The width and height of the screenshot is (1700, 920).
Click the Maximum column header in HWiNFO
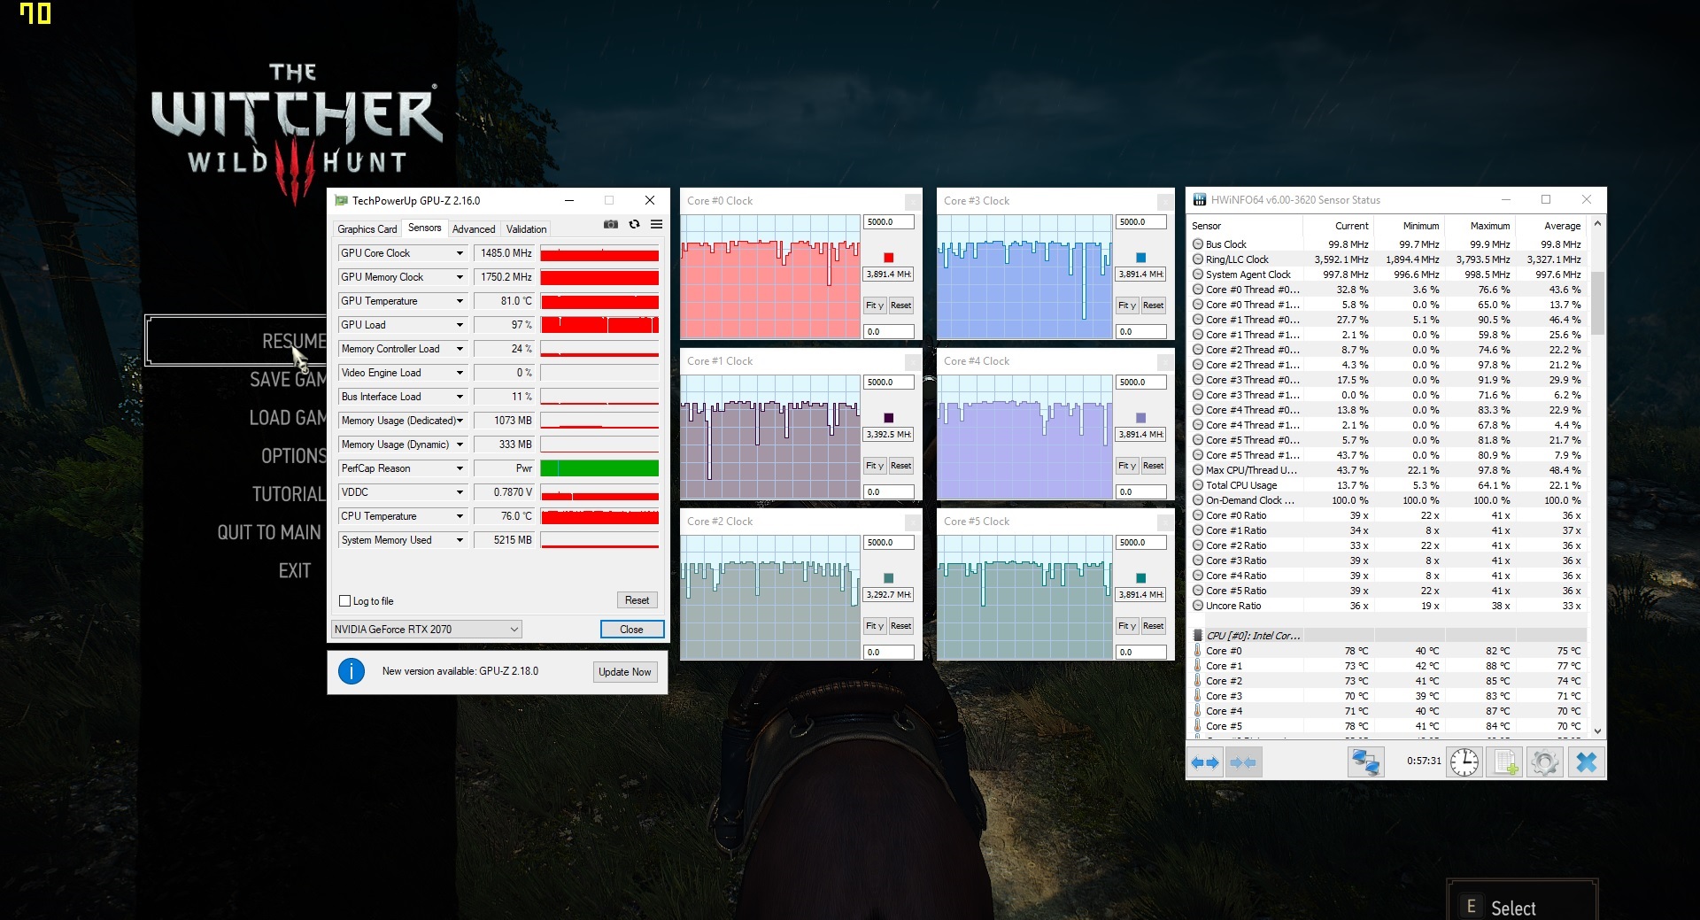pyautogui.click(x=1480, y=226)
